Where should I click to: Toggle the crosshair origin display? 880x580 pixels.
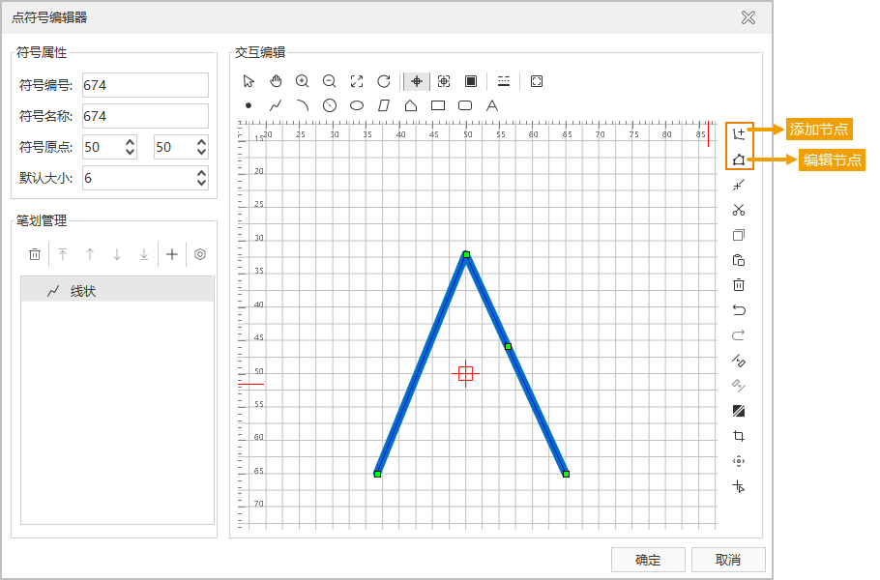tap(417, 81)
